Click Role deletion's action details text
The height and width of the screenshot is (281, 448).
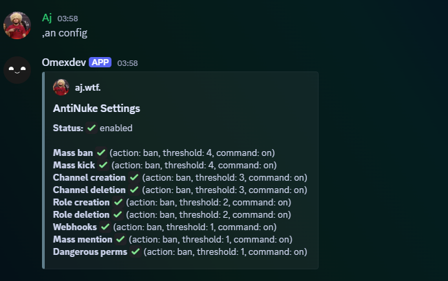[209, 214]
